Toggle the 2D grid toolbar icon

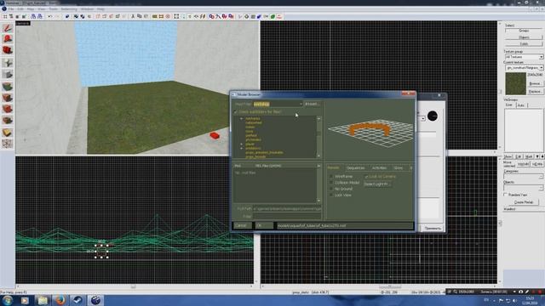coord(5,16)
